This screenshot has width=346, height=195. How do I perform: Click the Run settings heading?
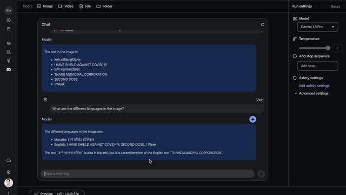302,6
